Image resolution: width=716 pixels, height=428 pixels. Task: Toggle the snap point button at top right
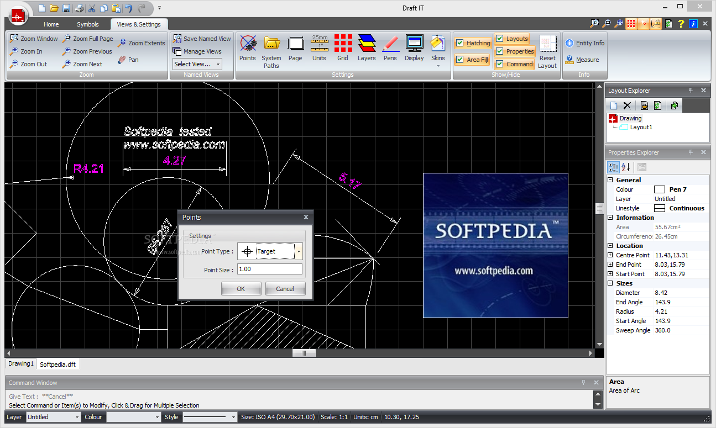pyautogui.click(x=644, y=24)
